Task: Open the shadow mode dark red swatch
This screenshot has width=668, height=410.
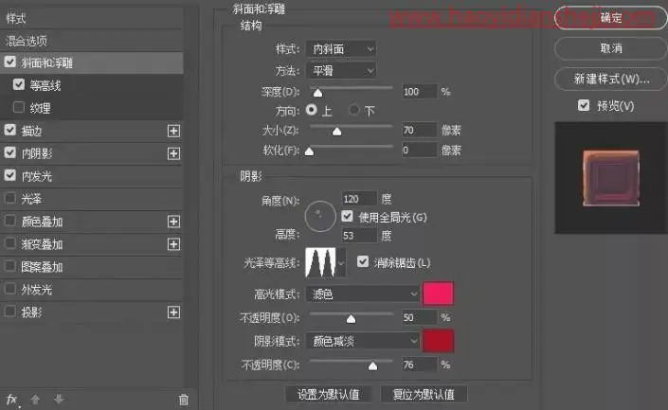Action: 438,341
